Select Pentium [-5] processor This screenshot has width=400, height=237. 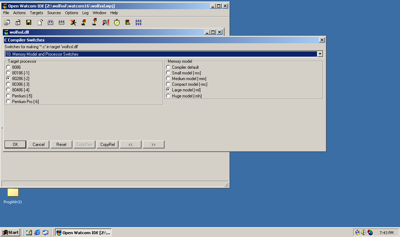(x=20, y=96)
